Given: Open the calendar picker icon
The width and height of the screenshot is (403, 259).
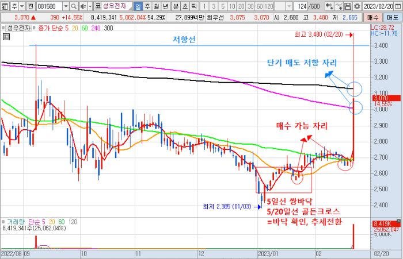Looking at the screenshot, I should pyautogui.click(x=398, y=6).
